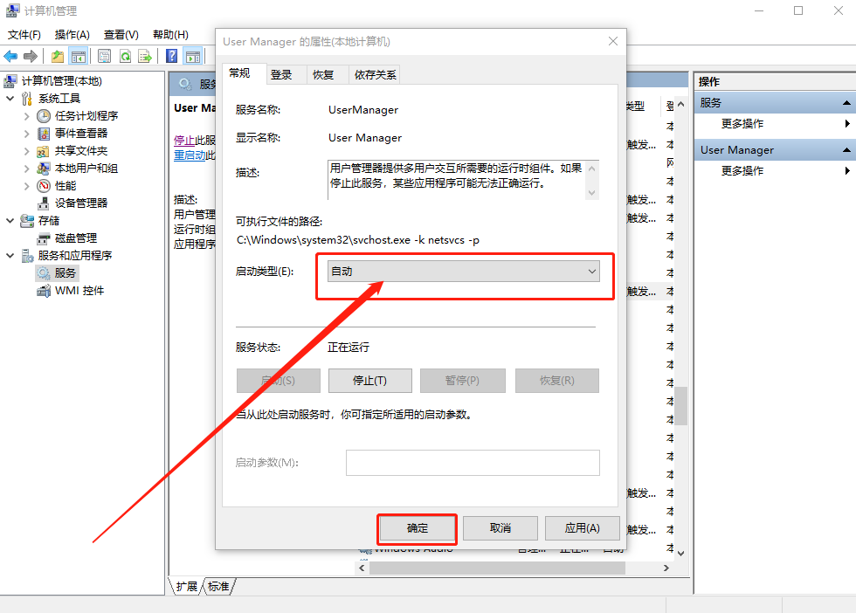Expand the 事件查看器 tree node

(27, 134)
